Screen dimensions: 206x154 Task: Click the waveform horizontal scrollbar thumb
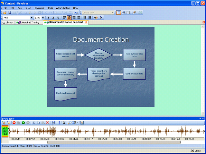pyautogui.click(x=114, y=142)
